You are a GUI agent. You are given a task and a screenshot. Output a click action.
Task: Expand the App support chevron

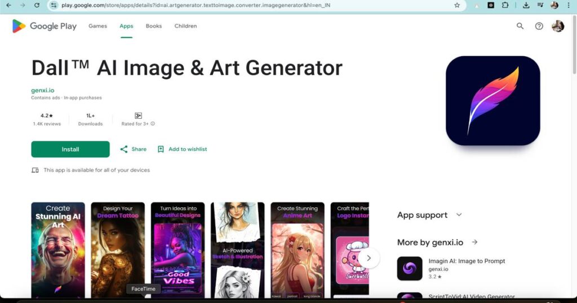pos(459,215)
